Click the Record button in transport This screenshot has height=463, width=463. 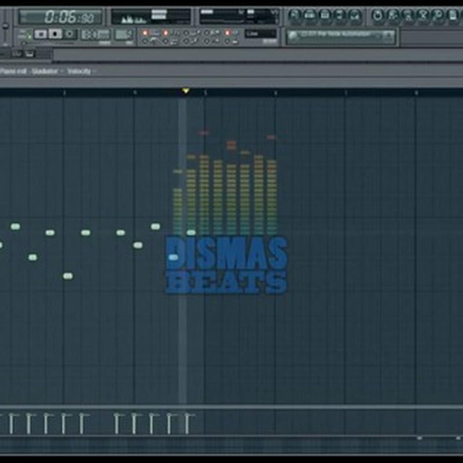click(69, 34)
